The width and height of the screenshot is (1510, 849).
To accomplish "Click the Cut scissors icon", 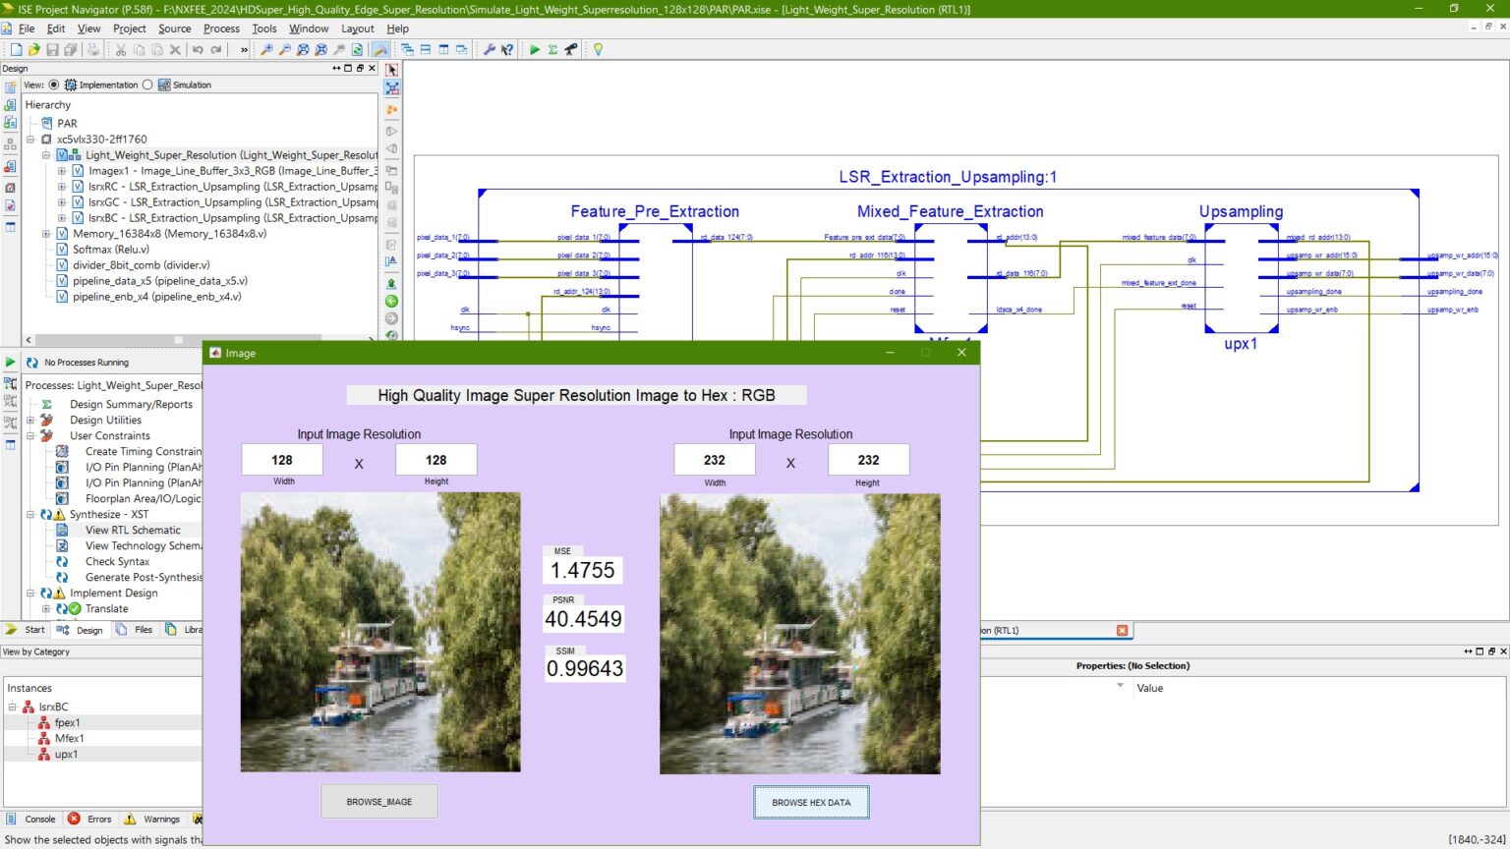I will [x=119, y=49].
